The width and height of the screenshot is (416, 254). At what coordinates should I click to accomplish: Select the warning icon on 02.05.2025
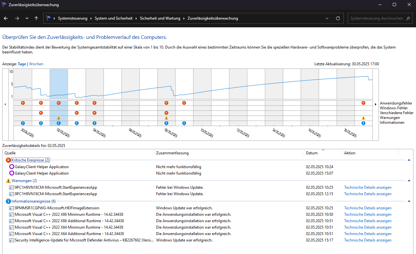click(59, 118)
